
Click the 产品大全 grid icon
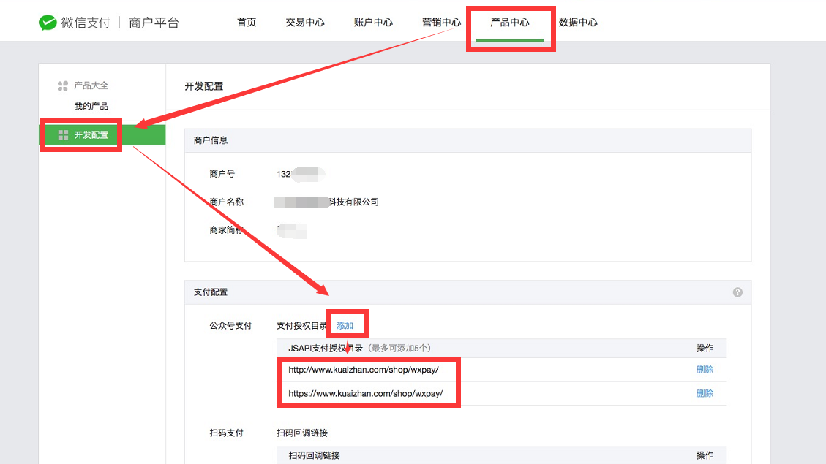coord(63,86)
